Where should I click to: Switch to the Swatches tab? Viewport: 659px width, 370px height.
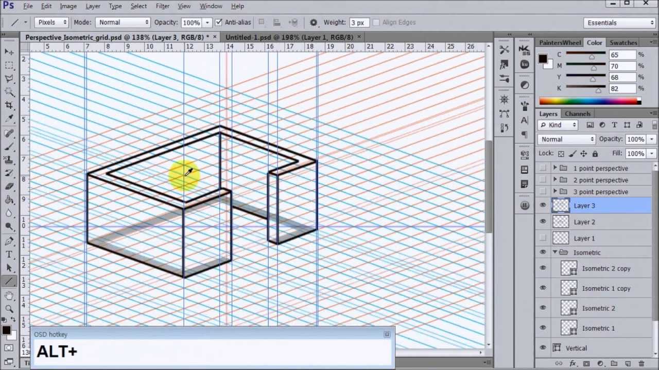click(x=623, y=43)
